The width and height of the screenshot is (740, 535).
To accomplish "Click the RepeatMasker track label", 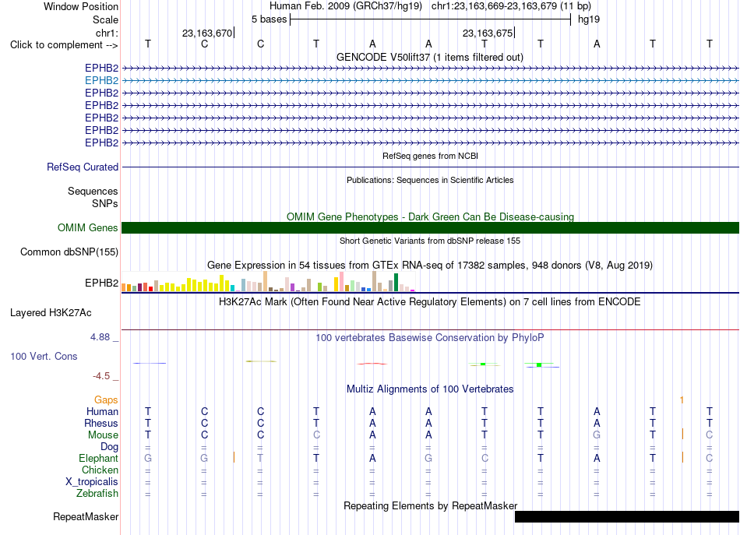I will click(x=86, y=516).
